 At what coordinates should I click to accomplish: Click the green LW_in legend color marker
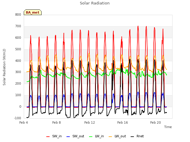[x=91, y=137]
